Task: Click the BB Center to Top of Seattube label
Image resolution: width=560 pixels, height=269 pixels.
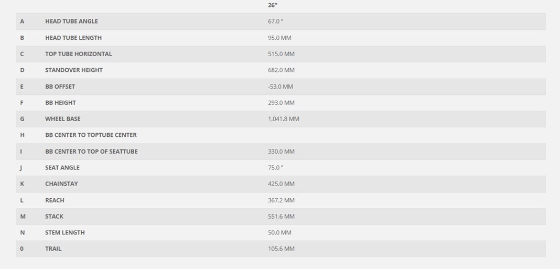Action: tap(91, 152)
